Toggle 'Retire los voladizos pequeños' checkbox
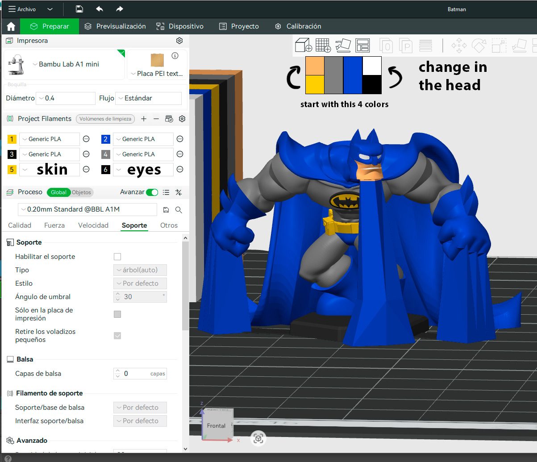537x462 pixels. [x=117, y=336]
